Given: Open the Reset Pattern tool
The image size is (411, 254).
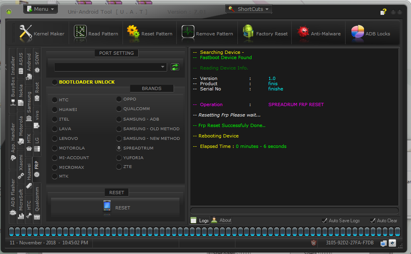Looking at the screenshot, I should [x=149, y=33].
